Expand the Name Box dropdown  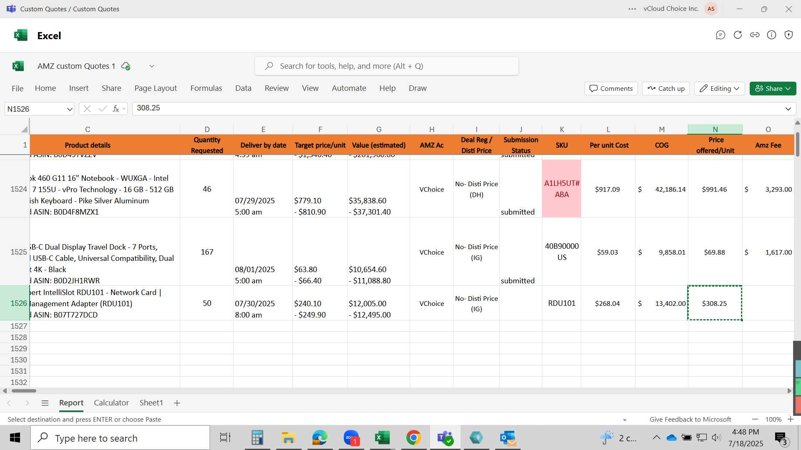pos(69,109)
